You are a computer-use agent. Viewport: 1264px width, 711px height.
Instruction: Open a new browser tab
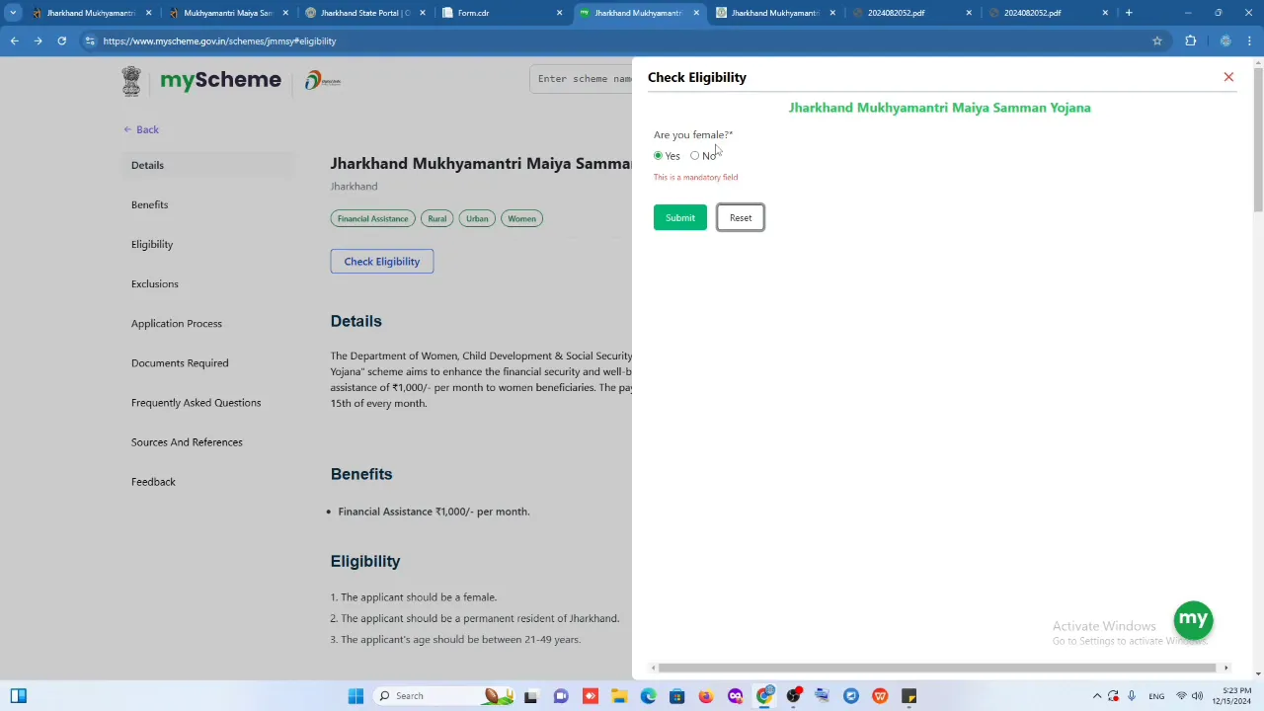[1129, 13]
